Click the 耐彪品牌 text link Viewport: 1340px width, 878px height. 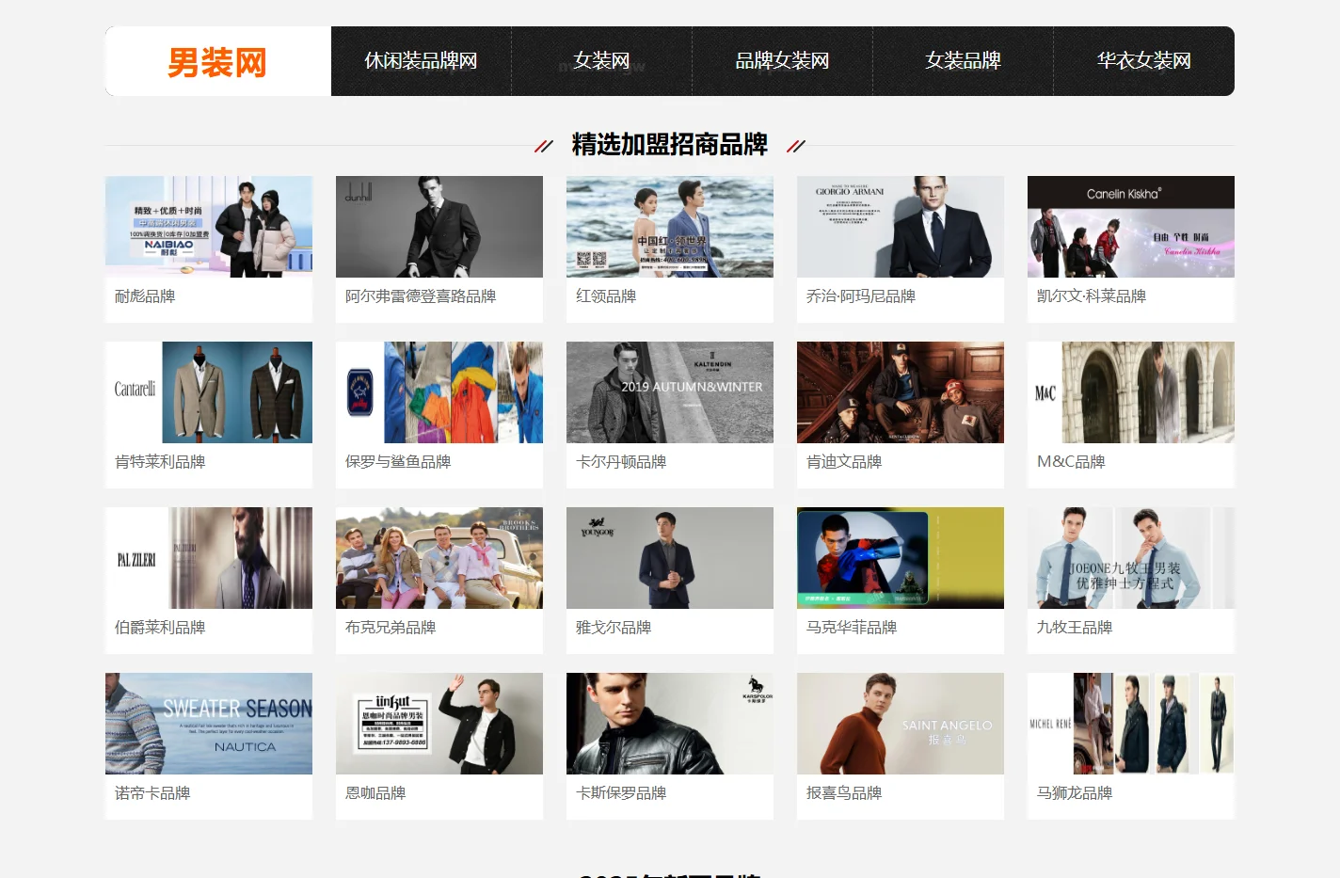tap(145, 296)
